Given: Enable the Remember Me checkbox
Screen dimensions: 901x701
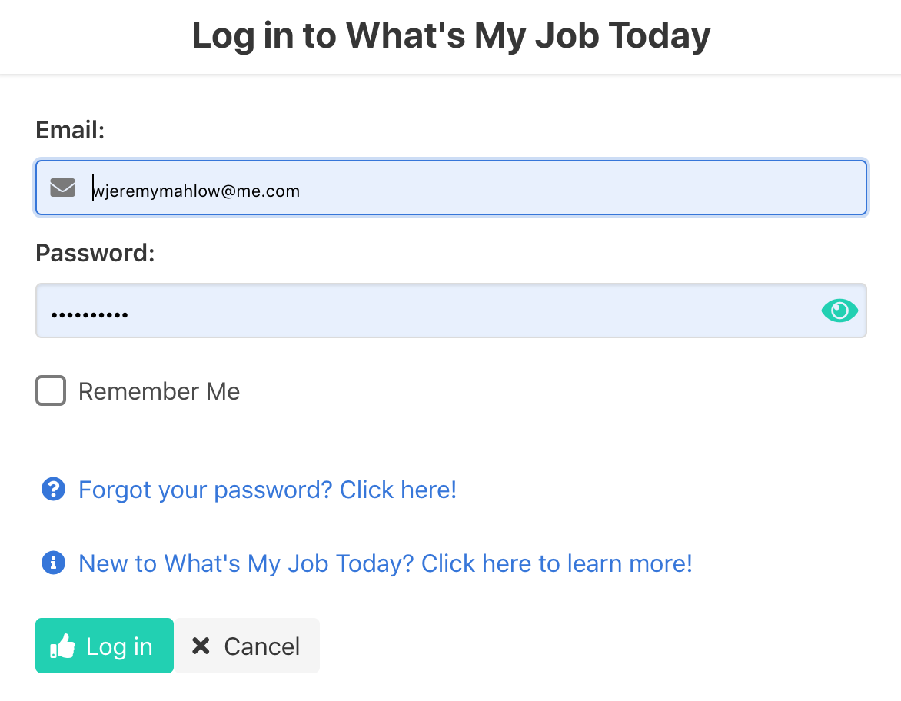Looking at the screenshot, I should (x=51, y=390).
